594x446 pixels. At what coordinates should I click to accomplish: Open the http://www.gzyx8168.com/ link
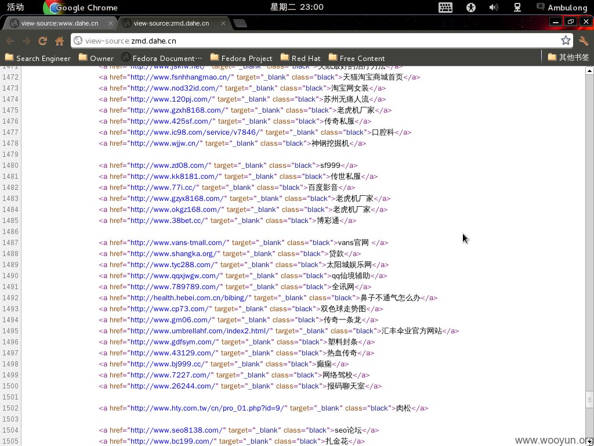coord(178,199)
